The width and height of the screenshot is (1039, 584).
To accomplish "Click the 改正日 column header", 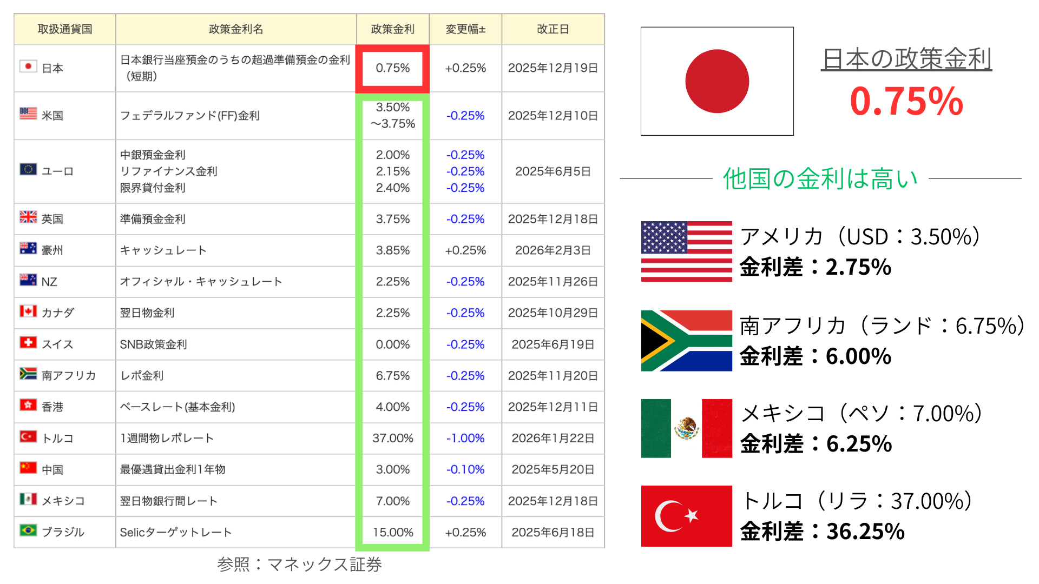I will click(x=553, y=29).
